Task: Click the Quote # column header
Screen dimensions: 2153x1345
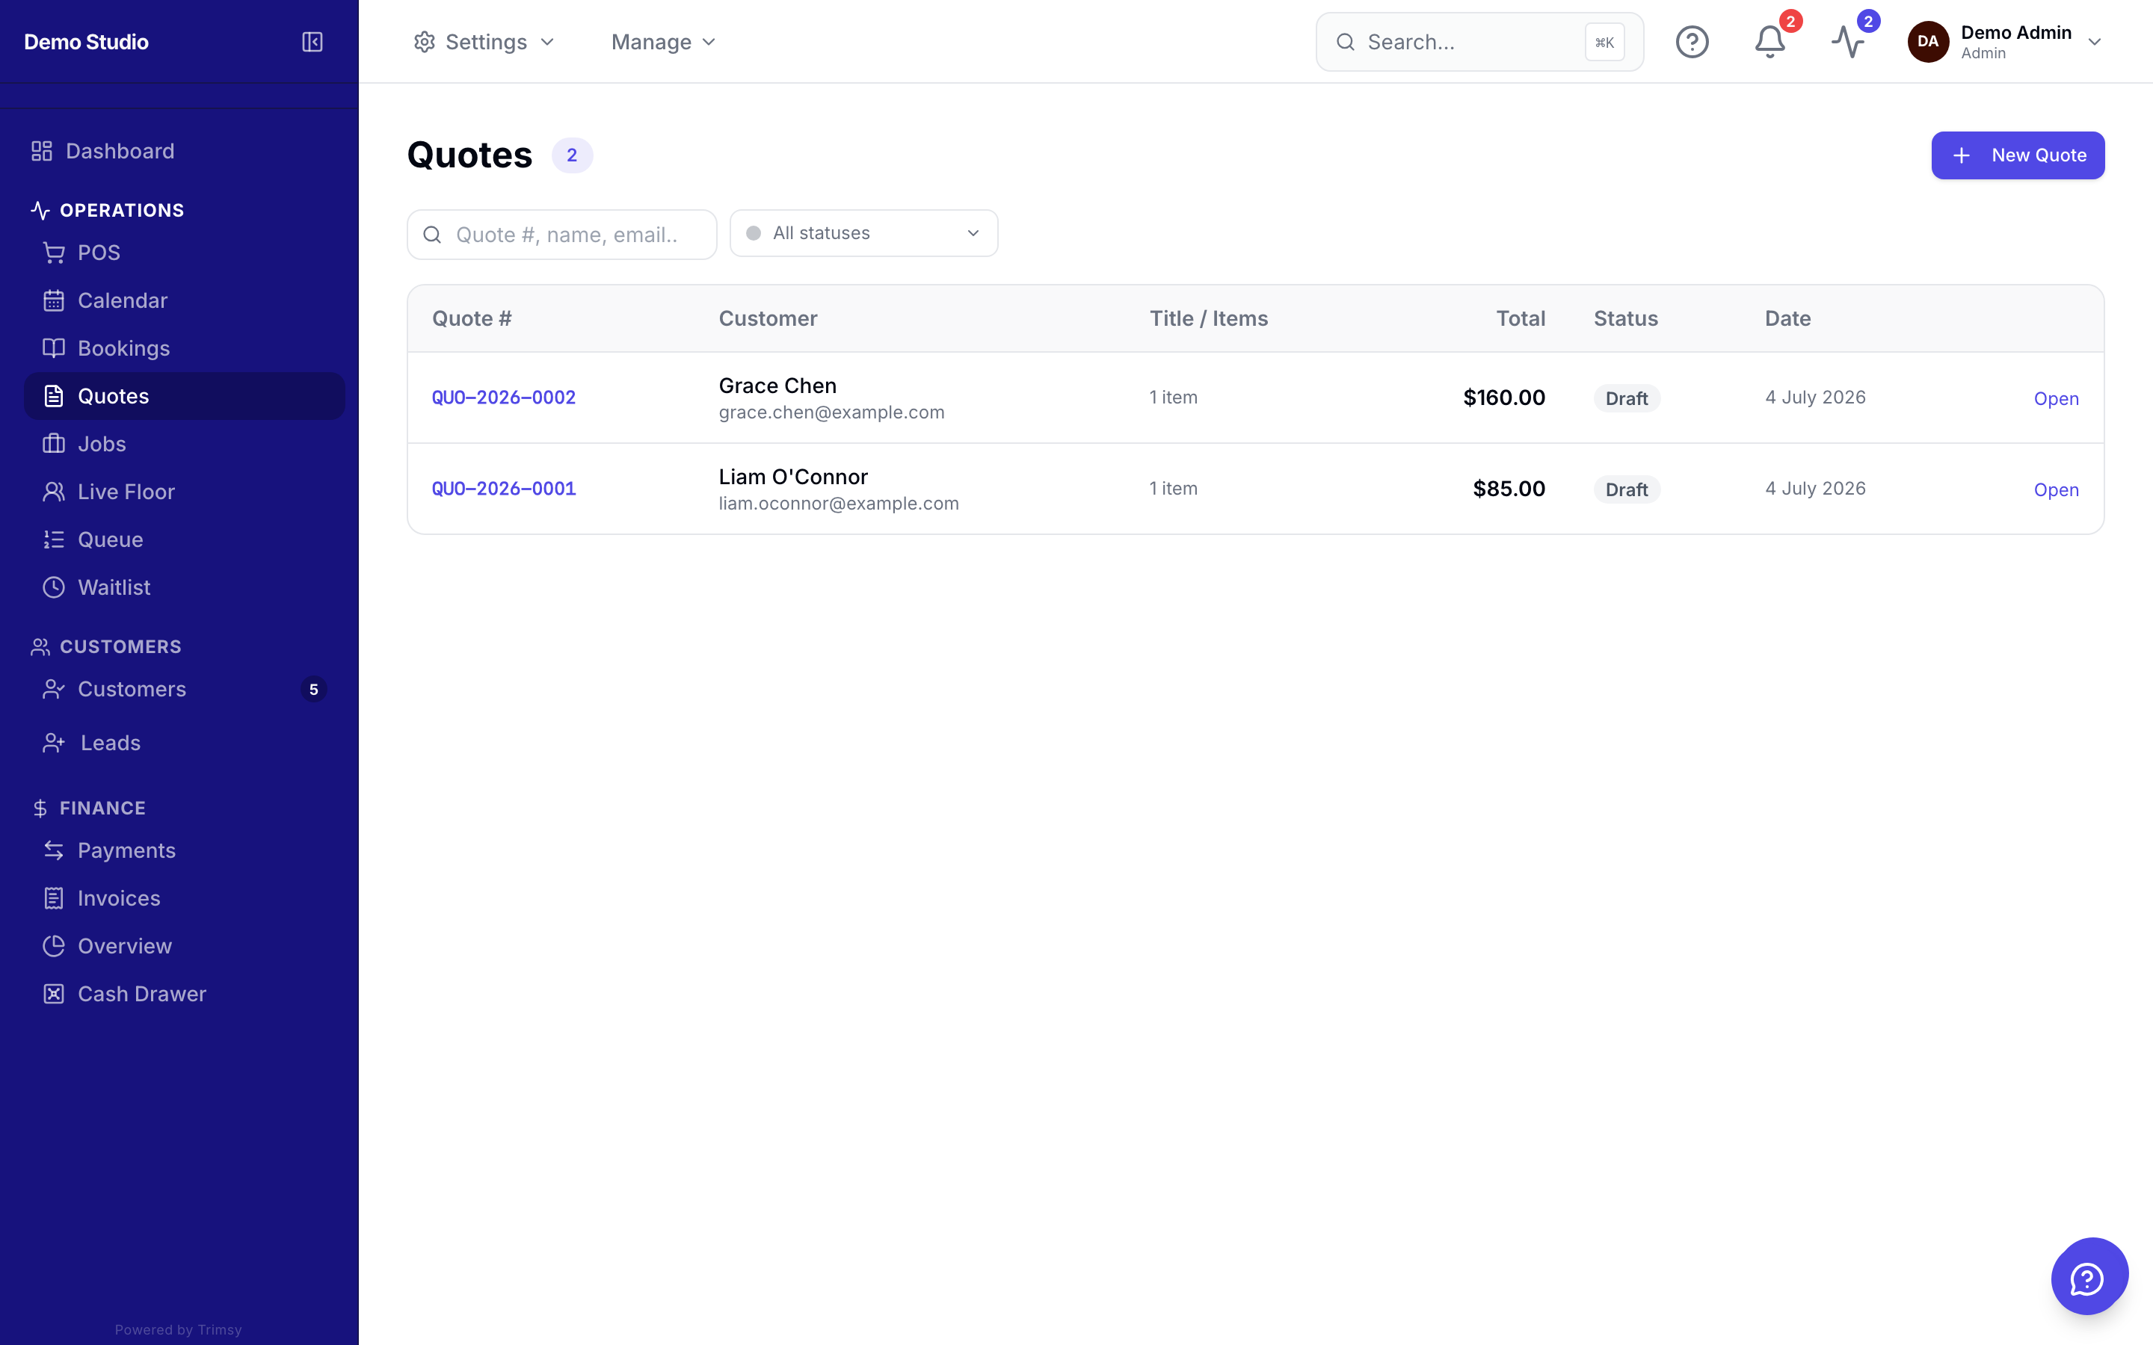Action: coord(472,318)
